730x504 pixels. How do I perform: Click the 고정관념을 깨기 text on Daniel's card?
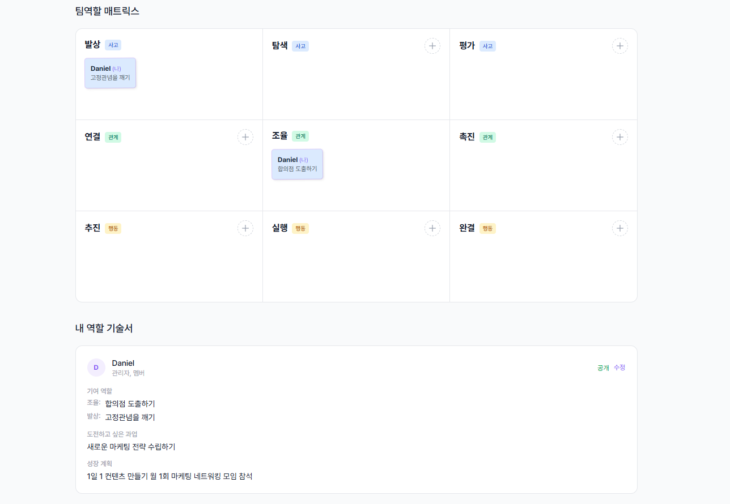click(109, 79)
